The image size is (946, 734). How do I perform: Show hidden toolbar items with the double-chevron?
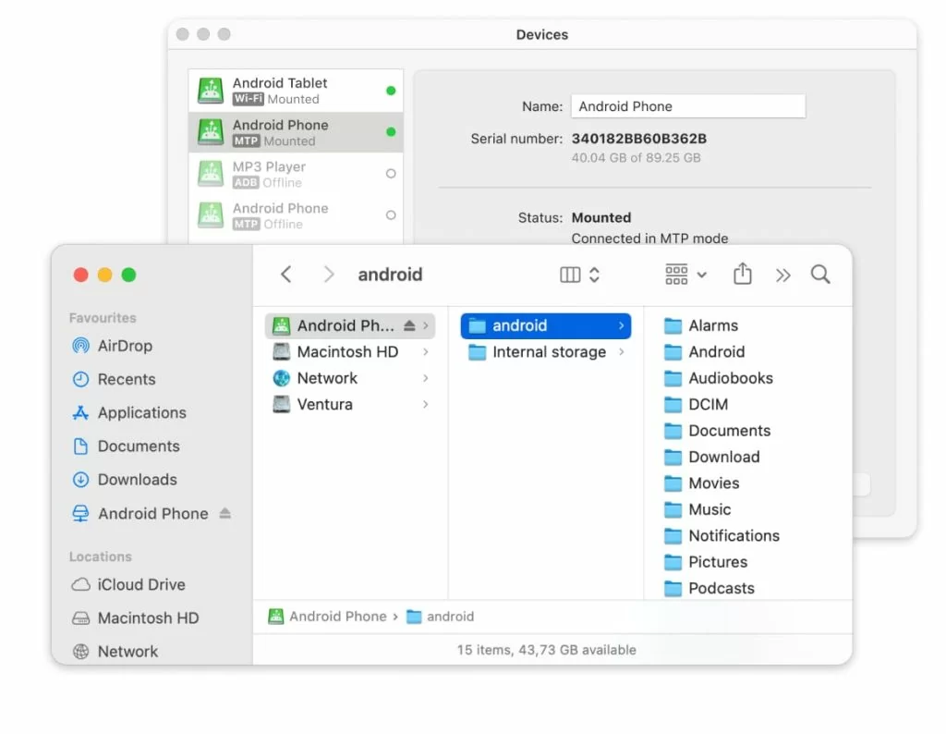point(782,275)
